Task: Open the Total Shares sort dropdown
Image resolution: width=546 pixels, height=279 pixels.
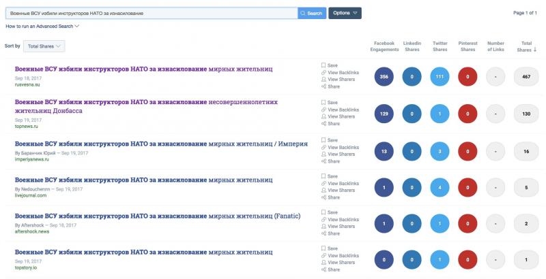Action: tap(44, 46)
